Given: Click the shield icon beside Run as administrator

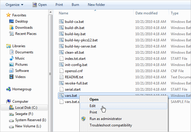Looking at the screenshot, I should pyautogui.click(x=83, y=119).
